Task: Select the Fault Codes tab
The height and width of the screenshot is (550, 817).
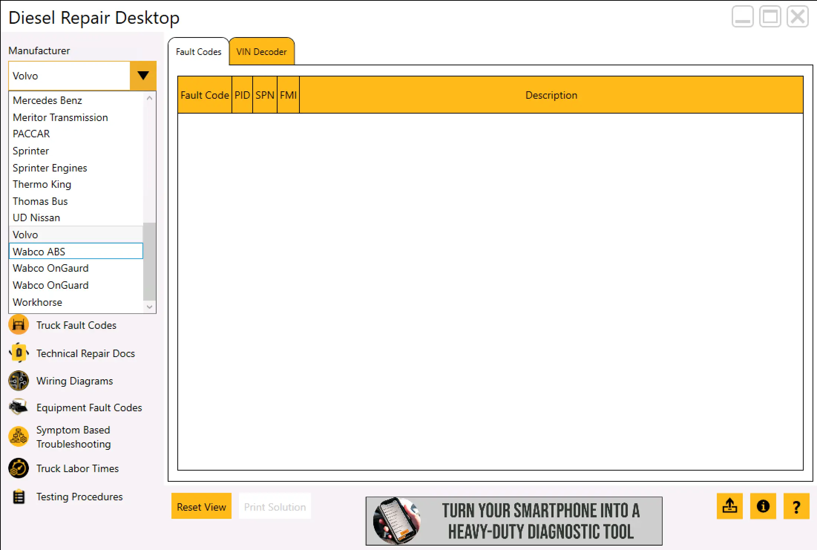Action: [x=198, y=52]
